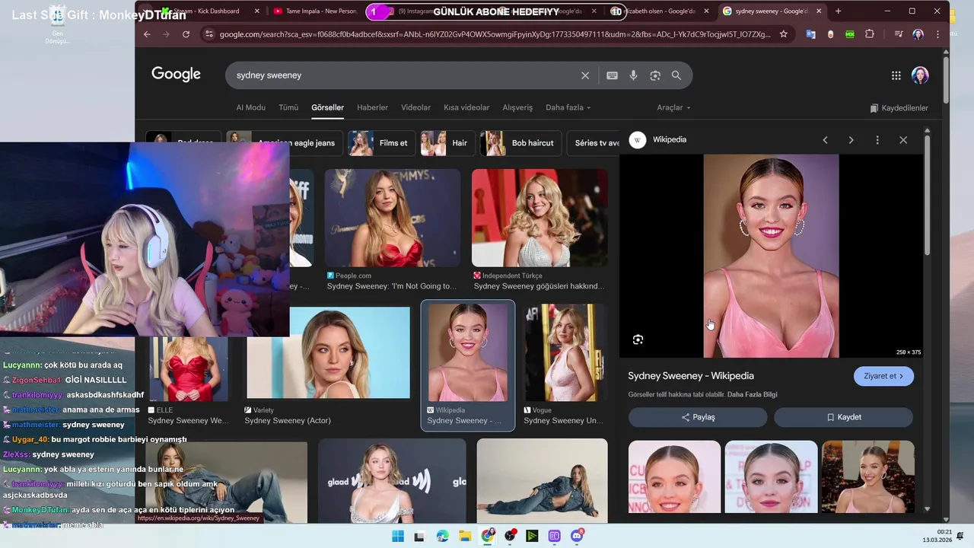The height and width of the screenshot is (548, 974).
Task: Switch to the Haberler tab
Action: point(372,107)
